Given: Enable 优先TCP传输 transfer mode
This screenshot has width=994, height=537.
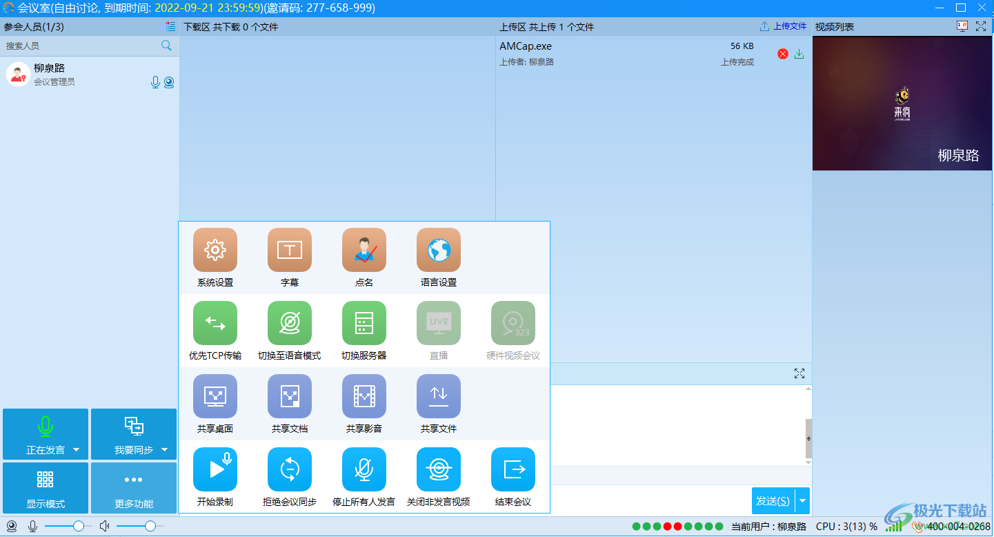Looking at the screenshot, I should [215, 323].
